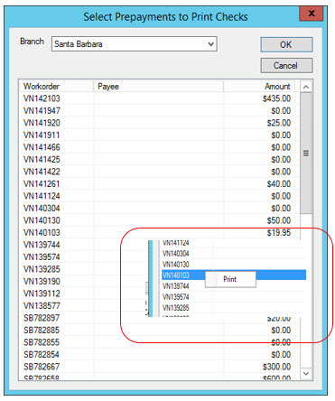Image resolution: width=335 pixels, height=401 pixels.
Task: Select workorder VN141947
Action: tap(42, 111)
